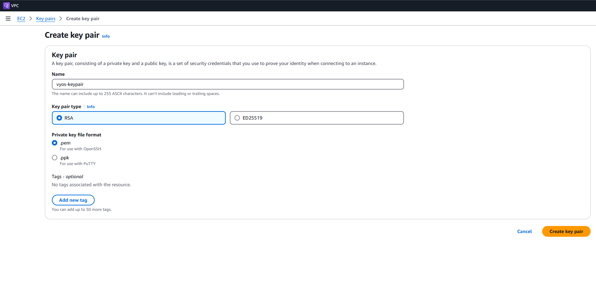Image resolution: width=596 pixels, height=293 pixels.
Task: Cancel the key pair creation
Action: click(x=524, y=231)
